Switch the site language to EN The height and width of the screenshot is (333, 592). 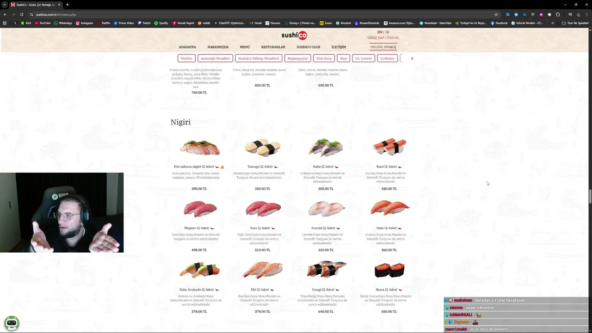click(x=380, y=32)
